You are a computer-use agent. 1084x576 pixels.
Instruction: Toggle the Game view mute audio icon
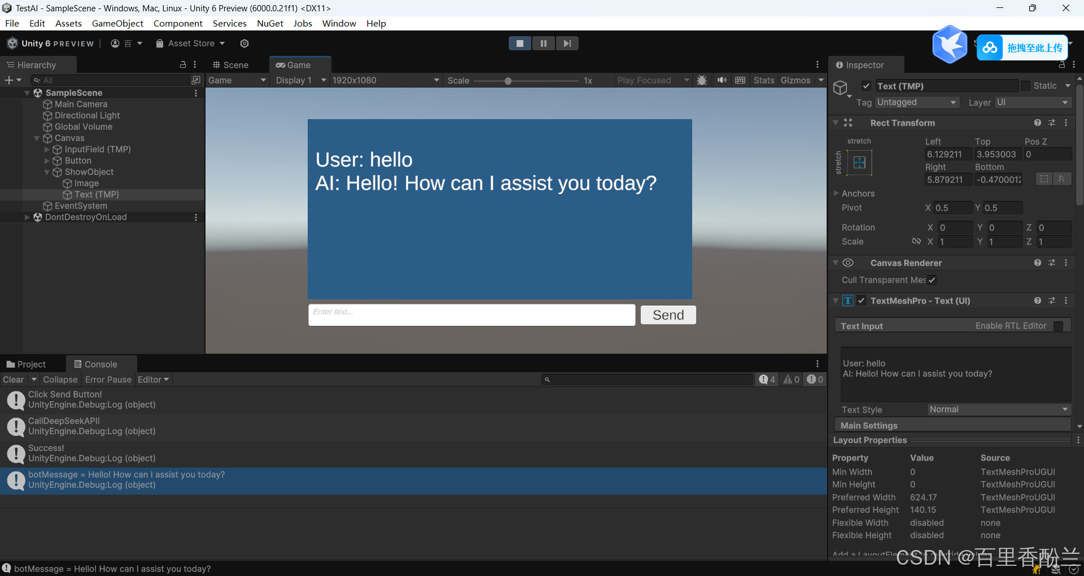(x=722, y=80)
